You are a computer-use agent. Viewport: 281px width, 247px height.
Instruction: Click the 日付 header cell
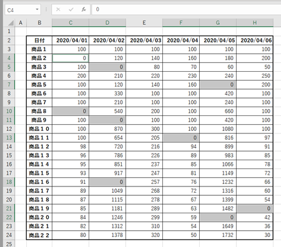39,41
